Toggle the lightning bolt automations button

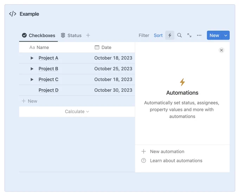point(170,35)
